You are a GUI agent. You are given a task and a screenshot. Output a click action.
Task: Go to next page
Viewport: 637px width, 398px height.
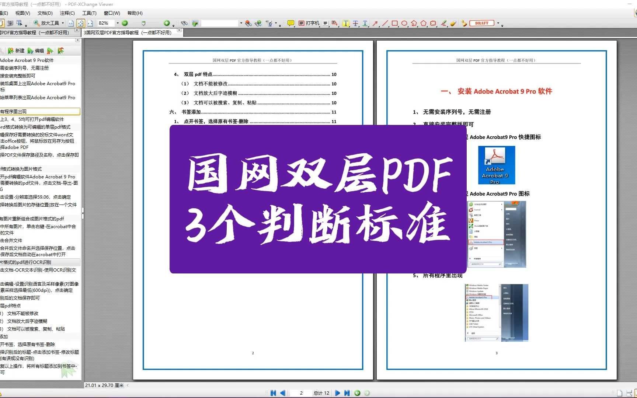pyautogui.click(x=337, y=393)
